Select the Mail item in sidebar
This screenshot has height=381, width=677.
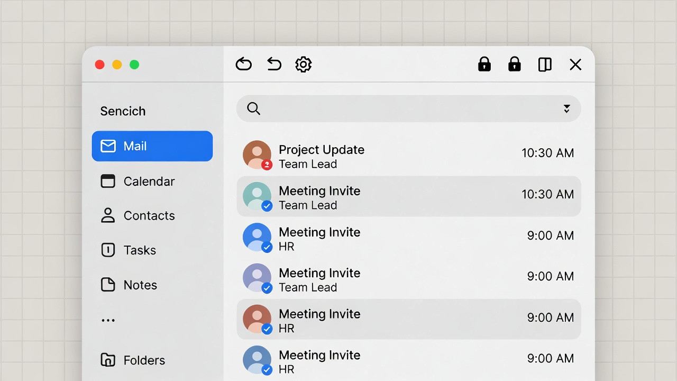tap(152, 146)
